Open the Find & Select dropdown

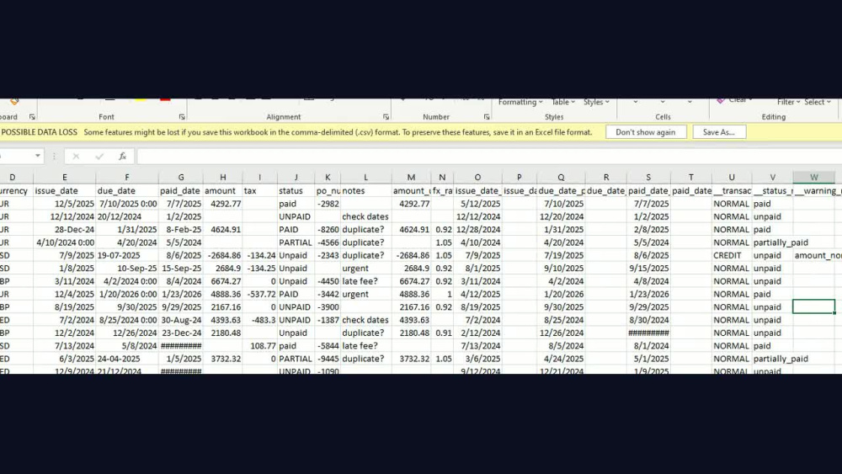coord(818,102)
